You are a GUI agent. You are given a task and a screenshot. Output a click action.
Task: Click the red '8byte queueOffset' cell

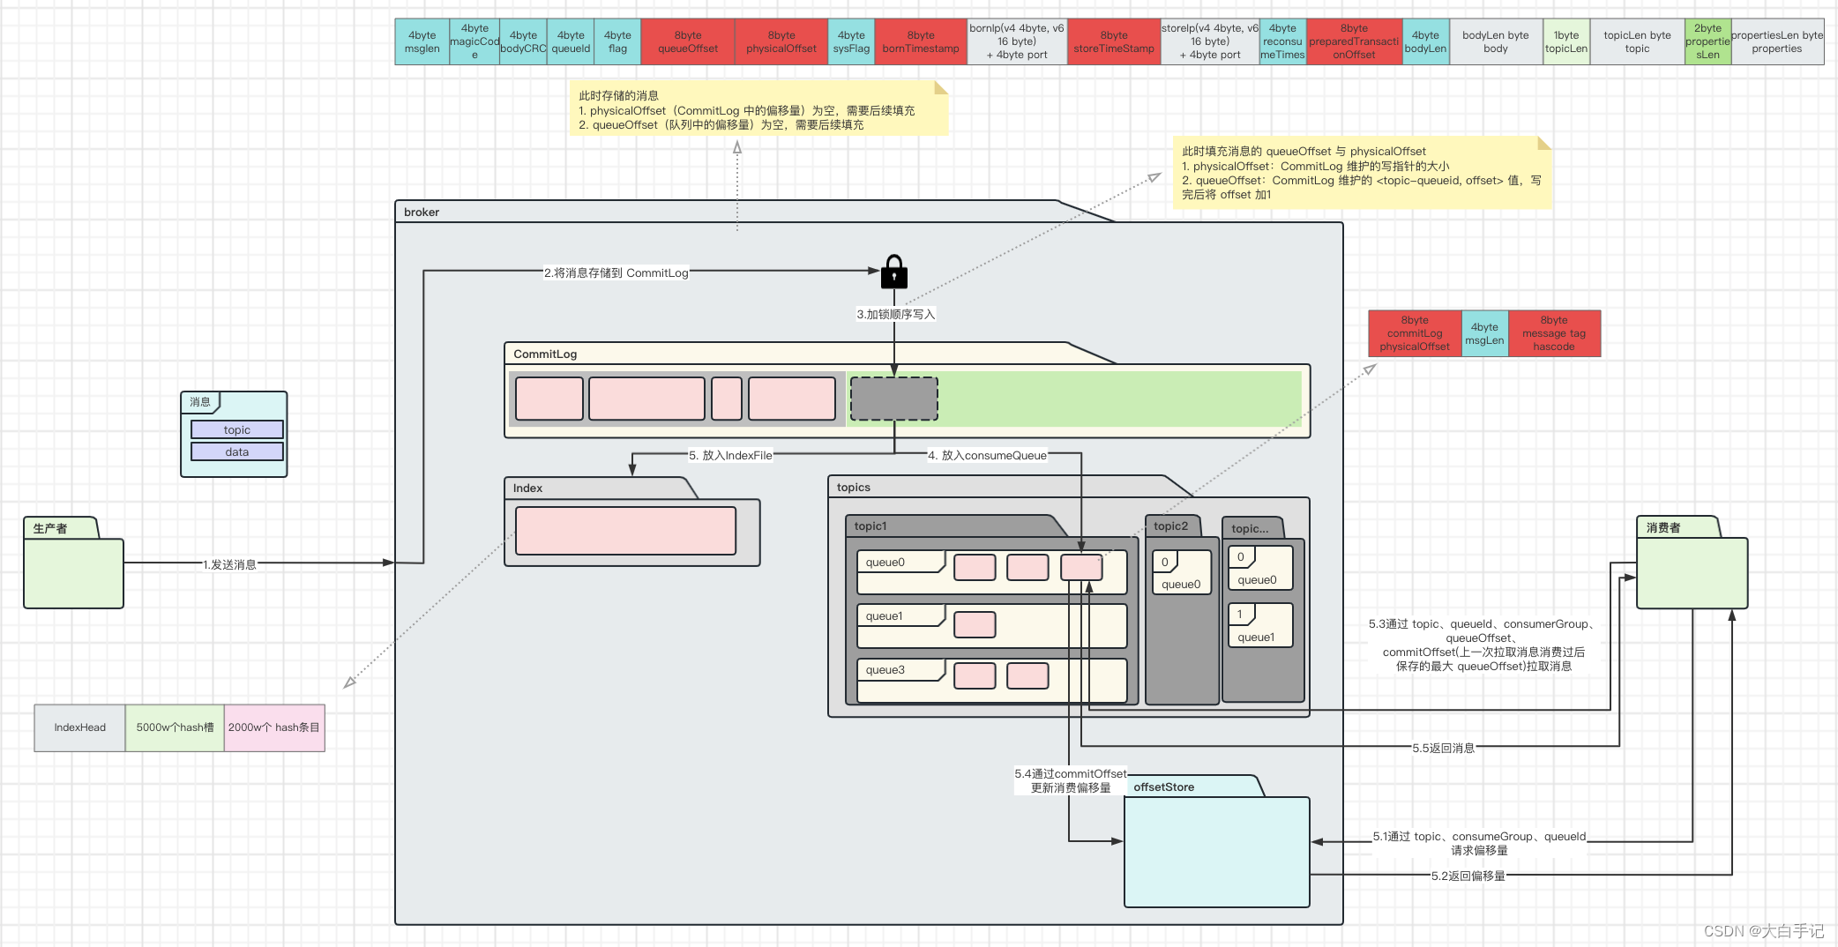(688, 41)
